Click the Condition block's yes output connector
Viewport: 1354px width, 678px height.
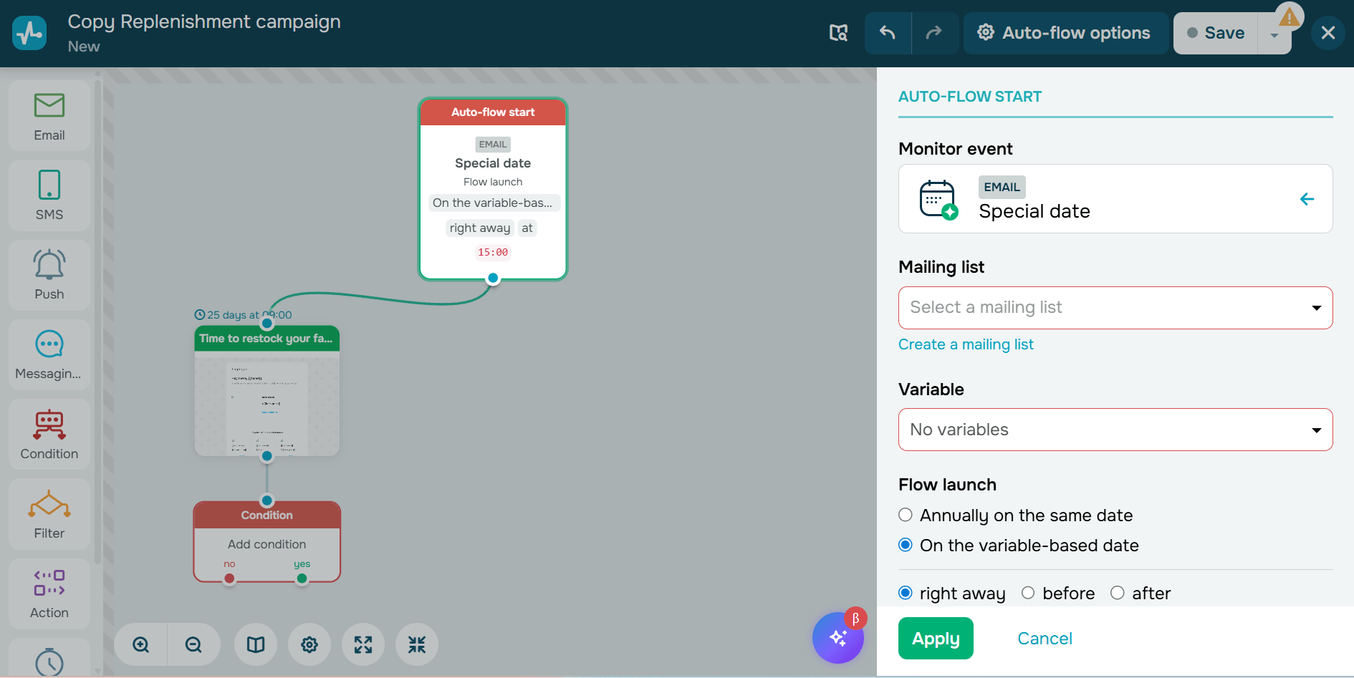(302, 578)
